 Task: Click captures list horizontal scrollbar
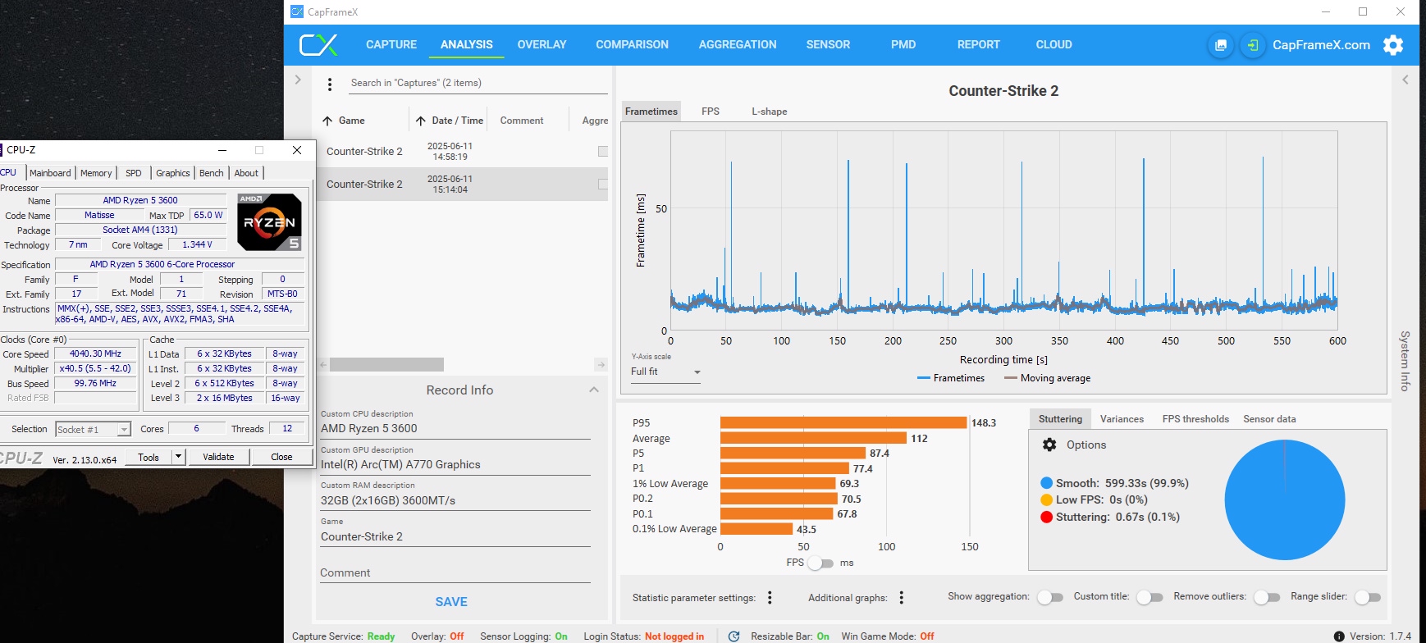(x=386, y=364)
